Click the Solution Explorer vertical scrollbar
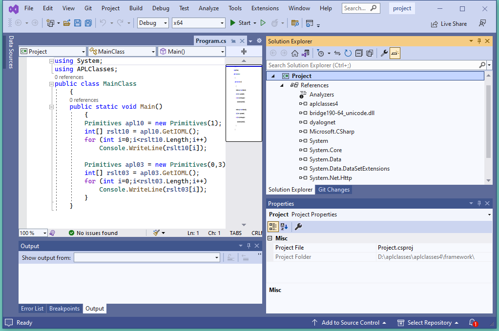The height and width of the screenshot is (331, 499). point(489,122)
